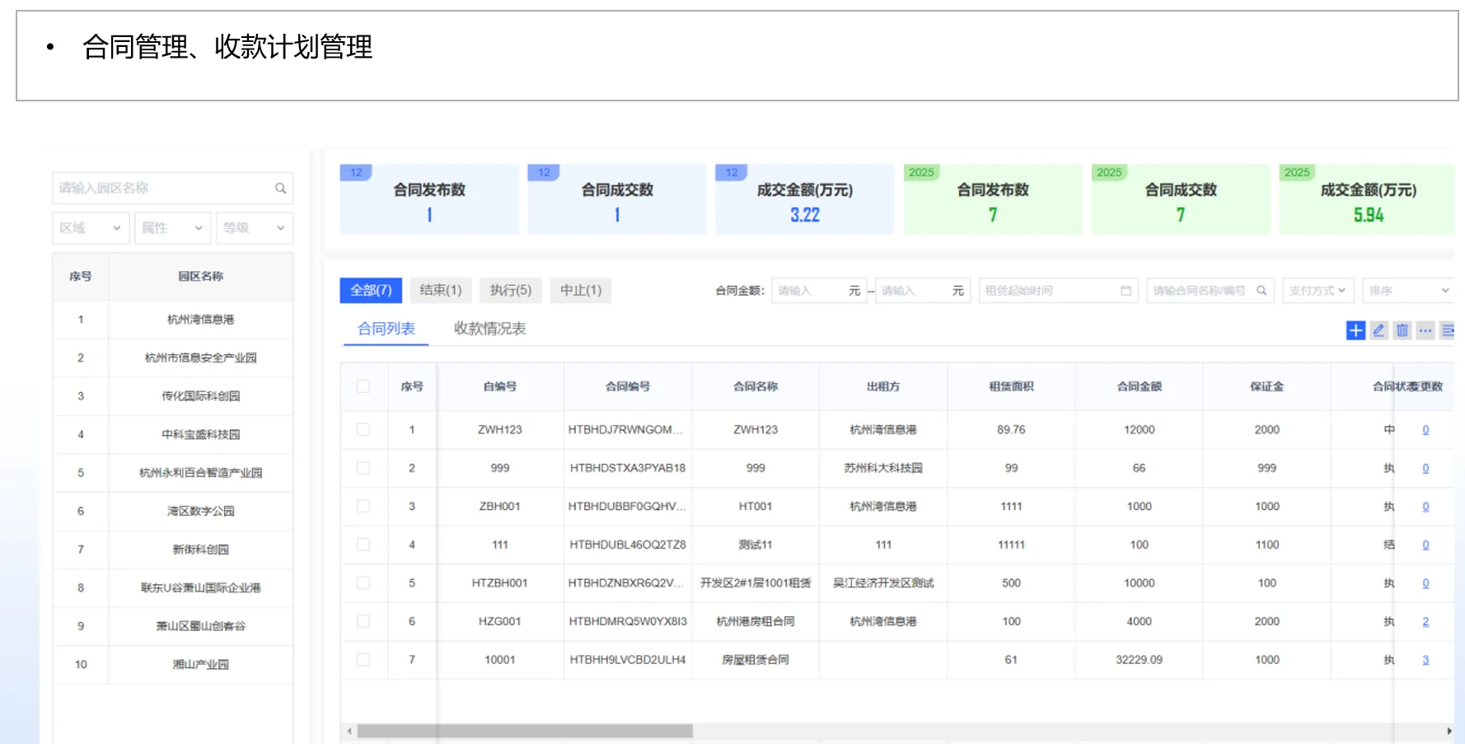Check the row checkbox for ZBH001
The image size is (1465, 744).
pyautogui.click(x=363, y=506)
